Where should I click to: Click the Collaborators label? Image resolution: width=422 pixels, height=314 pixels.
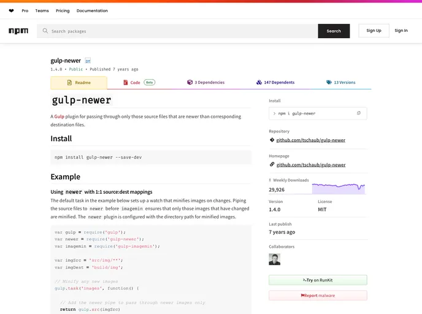[x=282, y=247]
